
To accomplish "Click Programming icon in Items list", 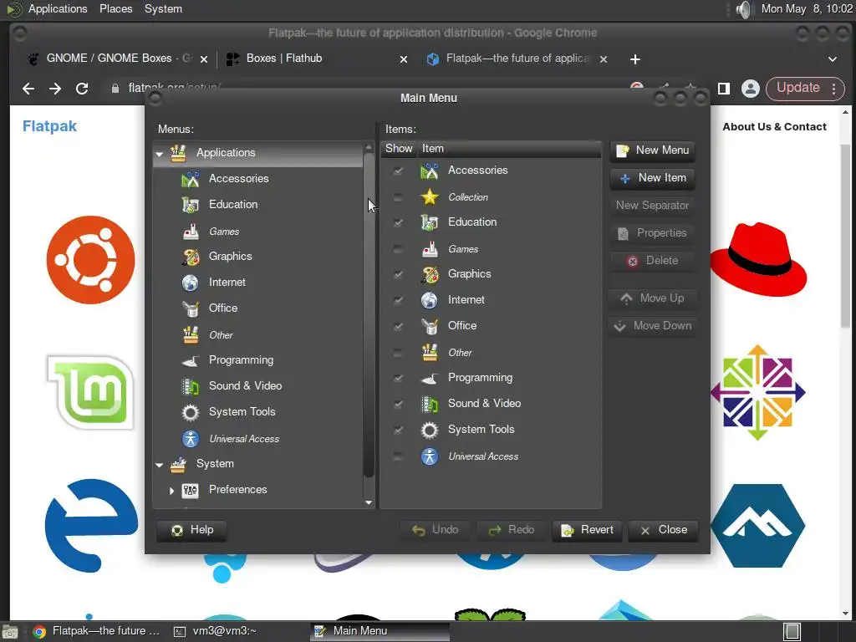I will click(x=430, y=378).
